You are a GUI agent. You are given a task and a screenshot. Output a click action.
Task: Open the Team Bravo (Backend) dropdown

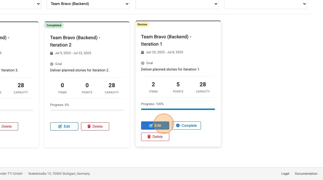(x=88, y=4)
